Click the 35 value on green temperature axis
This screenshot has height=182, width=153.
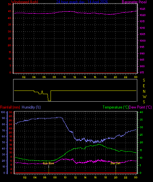tap(141, 120)
